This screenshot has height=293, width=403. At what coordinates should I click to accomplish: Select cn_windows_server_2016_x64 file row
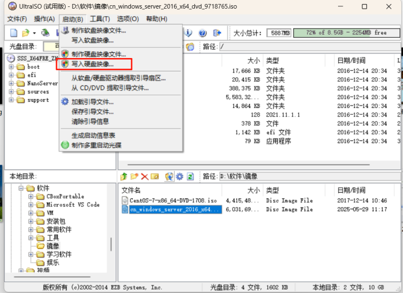tap(260, 209)
